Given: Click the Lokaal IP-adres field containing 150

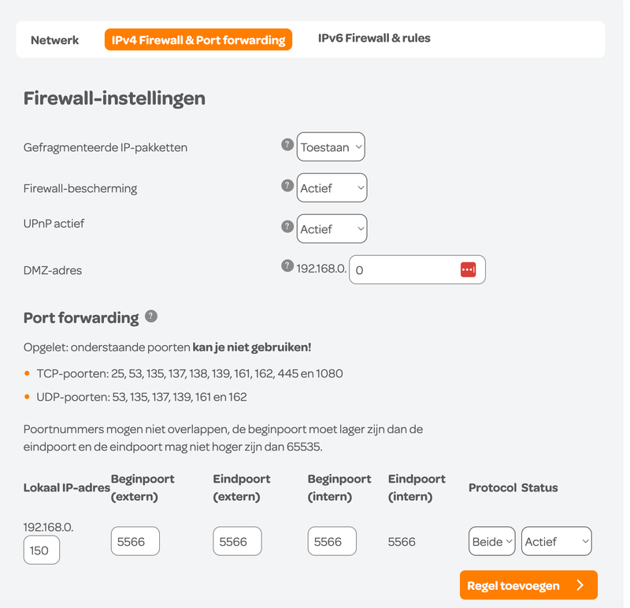Looking at the screenshot, I should (41, 550).
